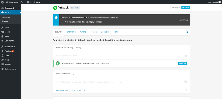Open the WordPress logo menu
This screenshot has width=222, height=99.
2,2
